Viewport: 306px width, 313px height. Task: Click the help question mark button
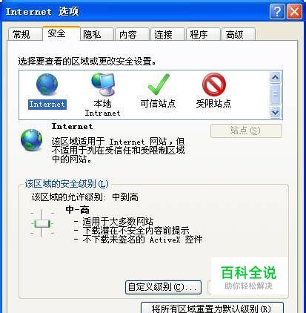click(277, 11)
